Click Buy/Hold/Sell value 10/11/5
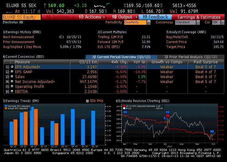227x162 pixels. (217, 37)
